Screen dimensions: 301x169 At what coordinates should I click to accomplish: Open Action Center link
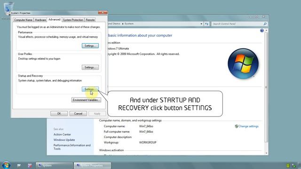tap(62, 135)
